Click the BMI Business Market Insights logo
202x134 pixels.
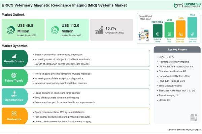(x=187, y=5)
